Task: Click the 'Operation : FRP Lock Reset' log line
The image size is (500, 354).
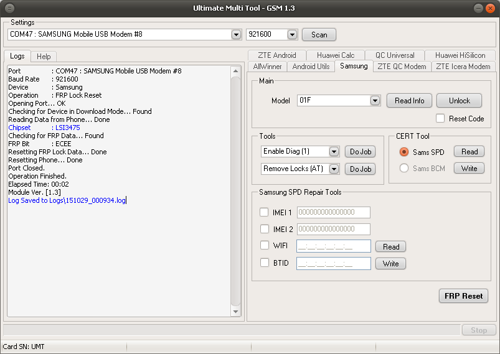Action: click(x=55, y=95)
